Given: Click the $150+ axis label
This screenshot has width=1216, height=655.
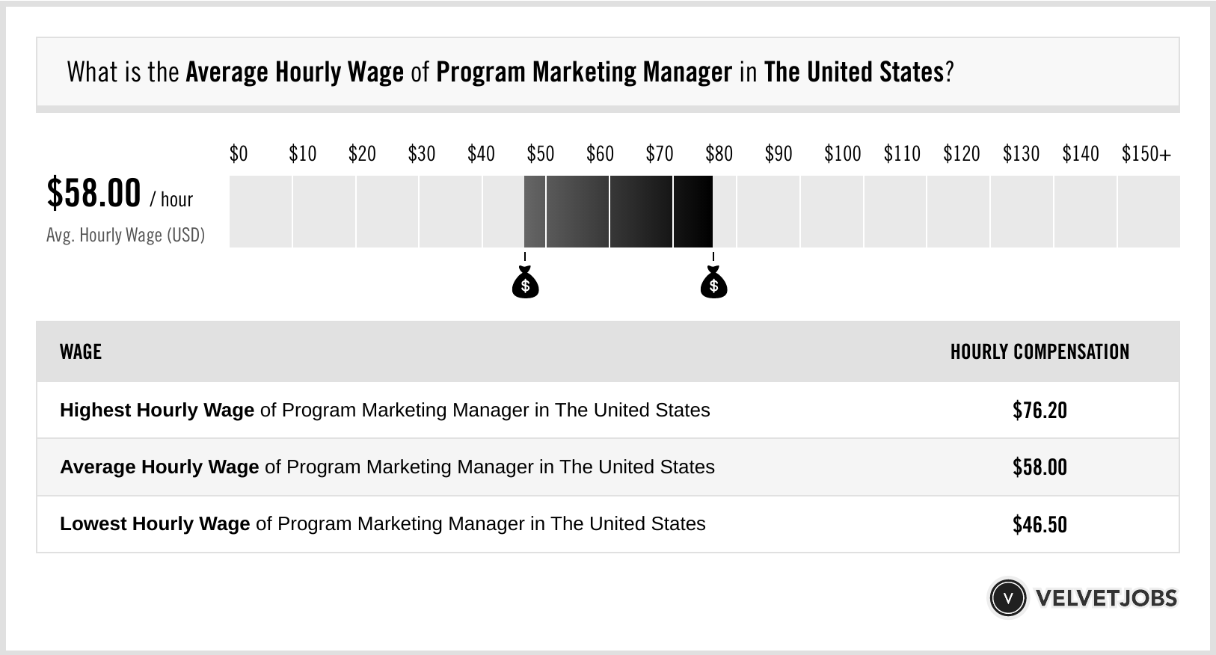Looking at the screenshot, I should (1146, 154).
